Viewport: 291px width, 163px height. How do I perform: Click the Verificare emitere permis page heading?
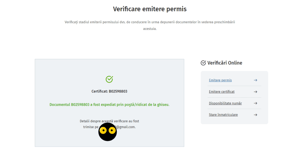(150, 9)
